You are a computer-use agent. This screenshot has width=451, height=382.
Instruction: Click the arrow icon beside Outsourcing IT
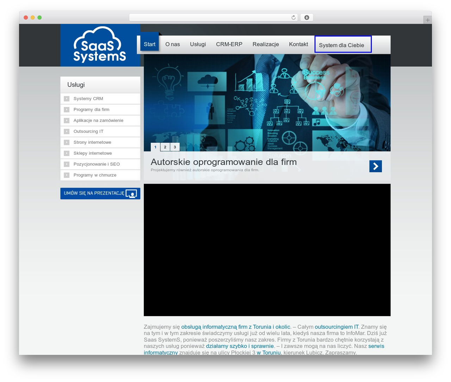click(x=67, y=131)
